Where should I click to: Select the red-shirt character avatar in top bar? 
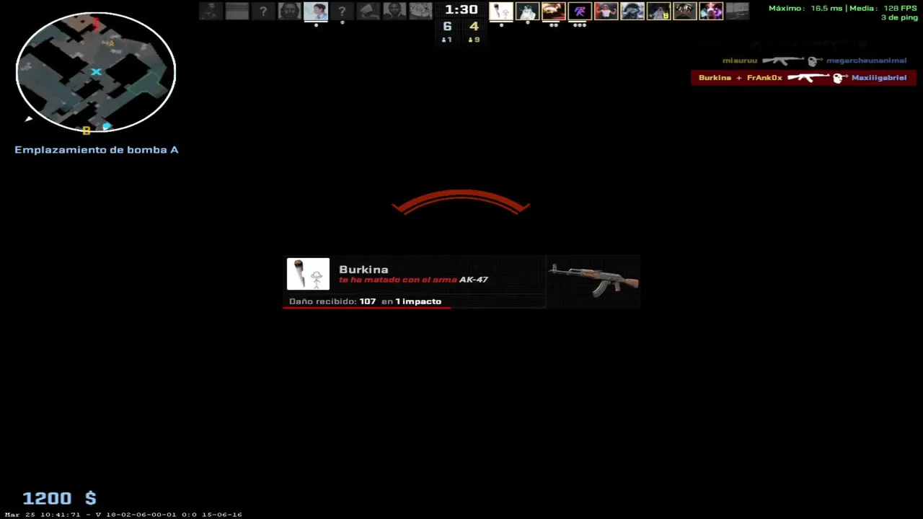(606, 11)
